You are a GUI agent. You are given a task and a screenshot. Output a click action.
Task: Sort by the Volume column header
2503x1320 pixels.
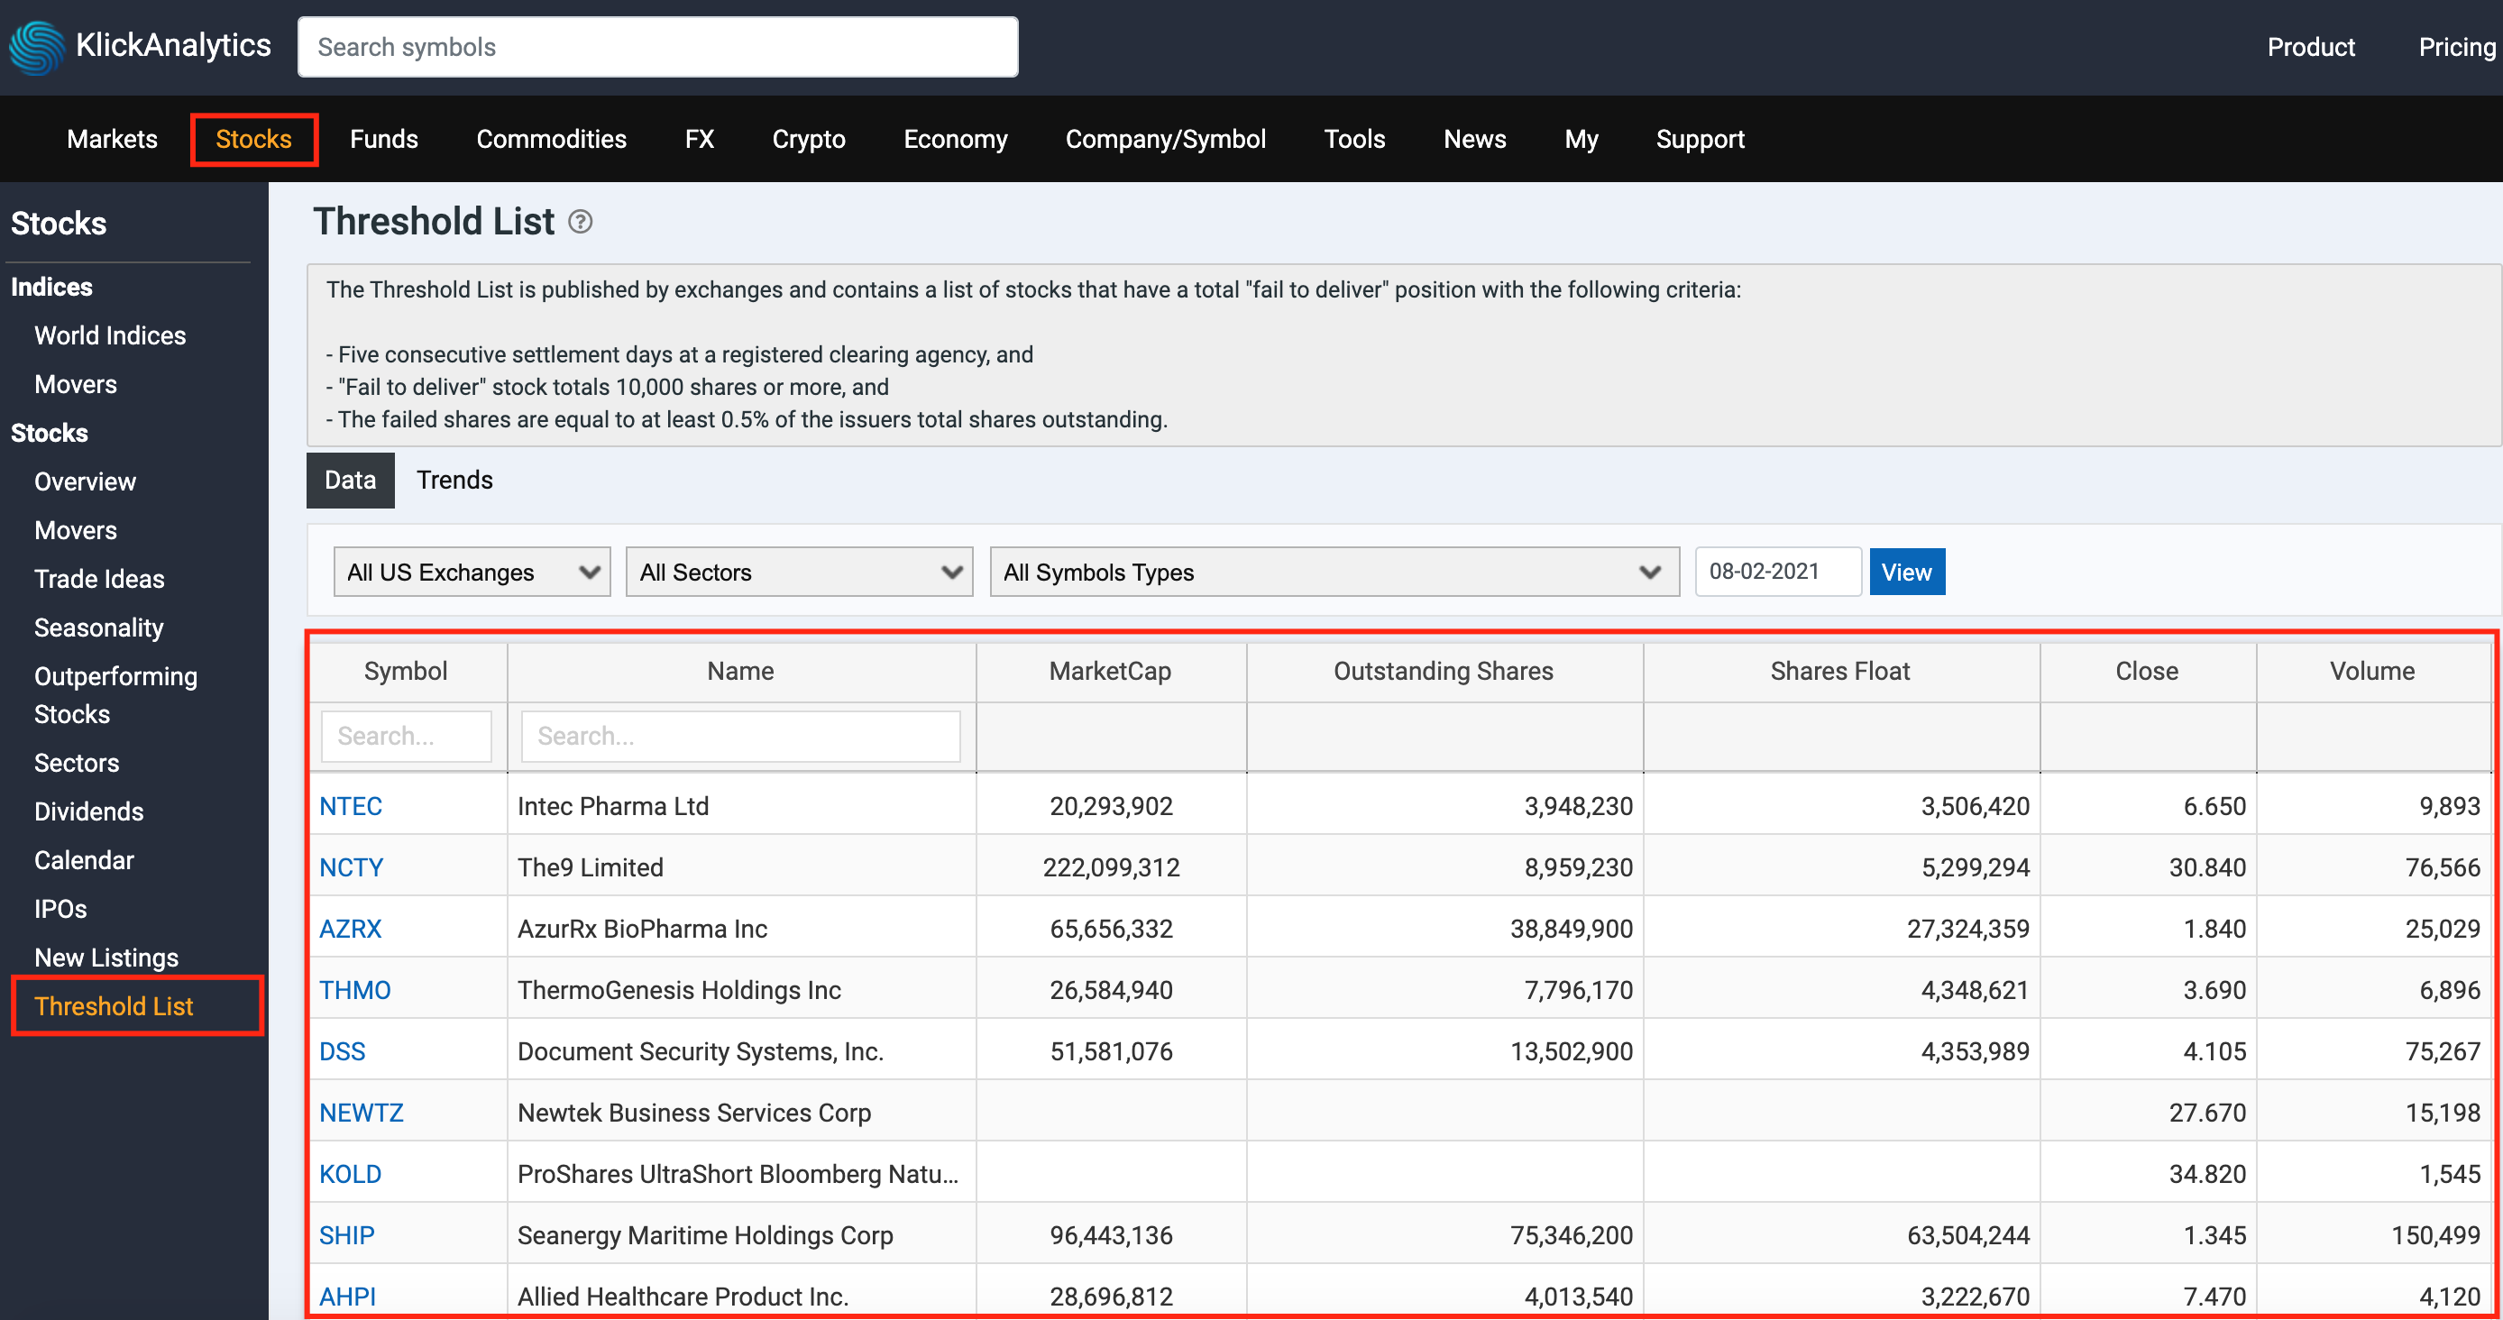tap(2372, 671)
